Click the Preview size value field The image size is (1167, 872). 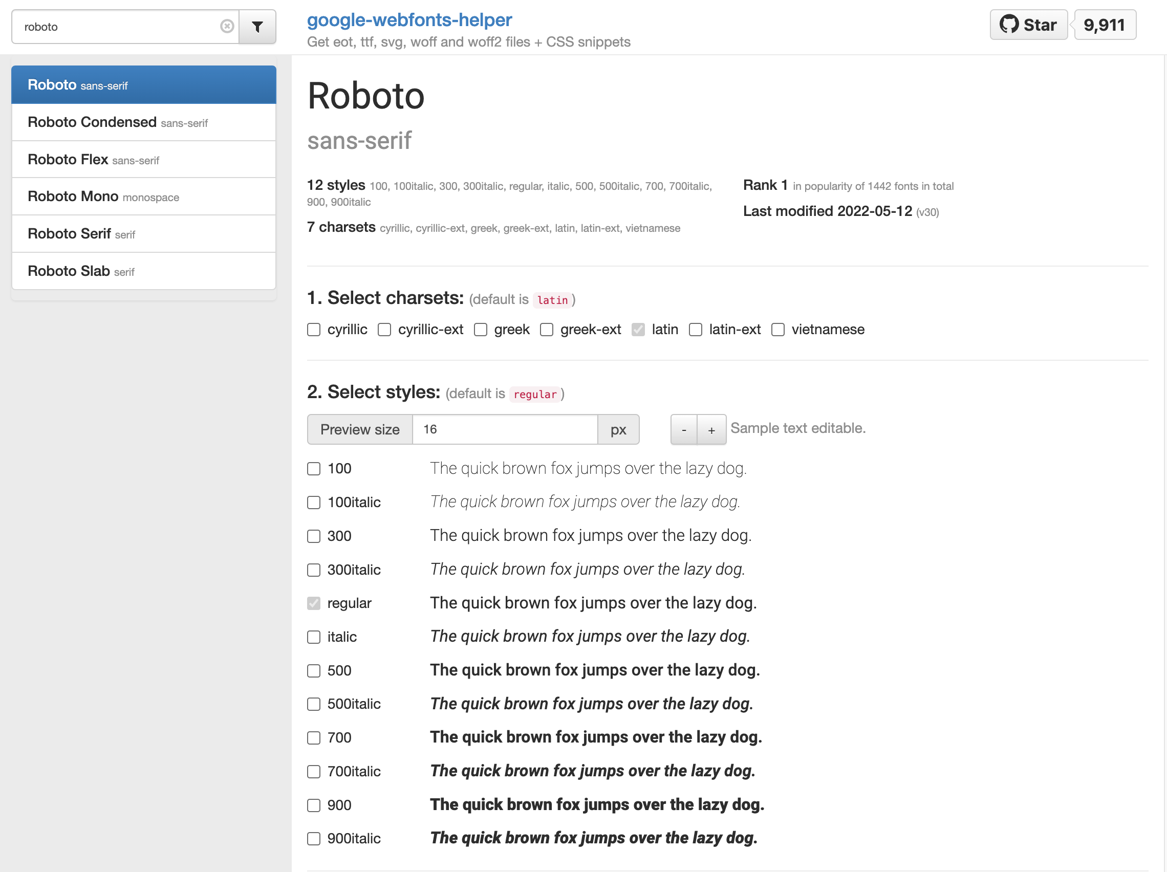(x=505, y=429)
